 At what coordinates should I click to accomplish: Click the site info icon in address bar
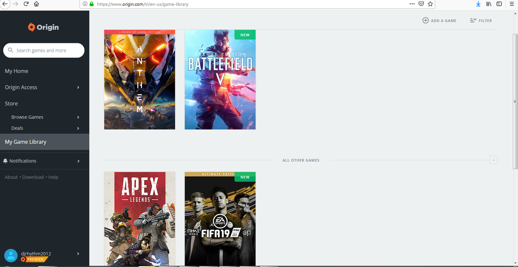point(85,4)
